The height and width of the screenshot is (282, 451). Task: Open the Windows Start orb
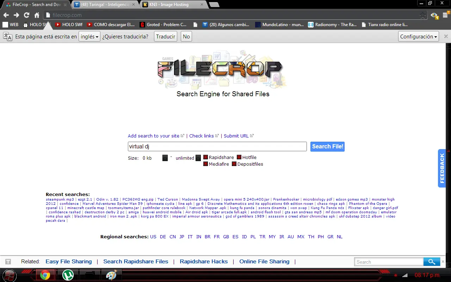(10, 275)
